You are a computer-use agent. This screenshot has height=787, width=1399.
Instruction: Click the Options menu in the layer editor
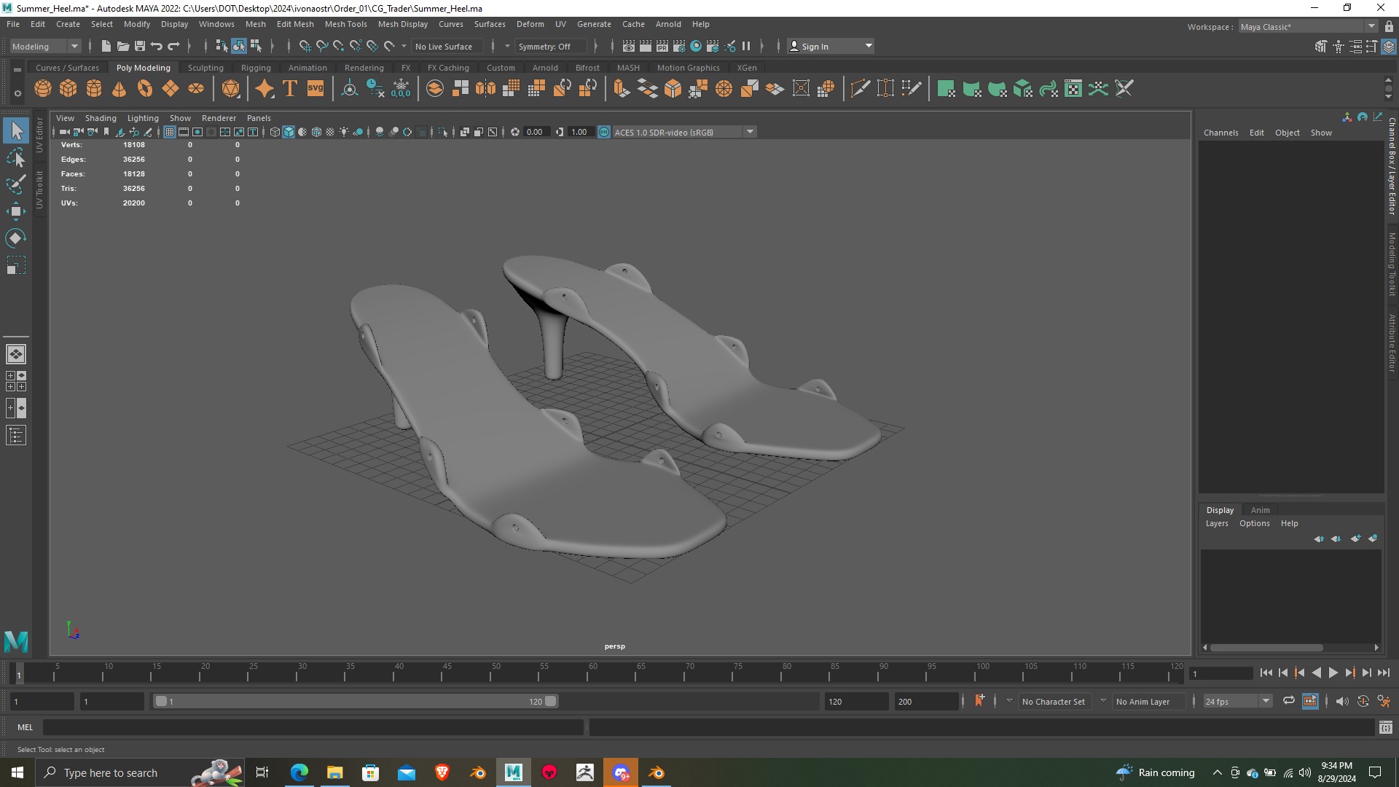pos(1254,523)
